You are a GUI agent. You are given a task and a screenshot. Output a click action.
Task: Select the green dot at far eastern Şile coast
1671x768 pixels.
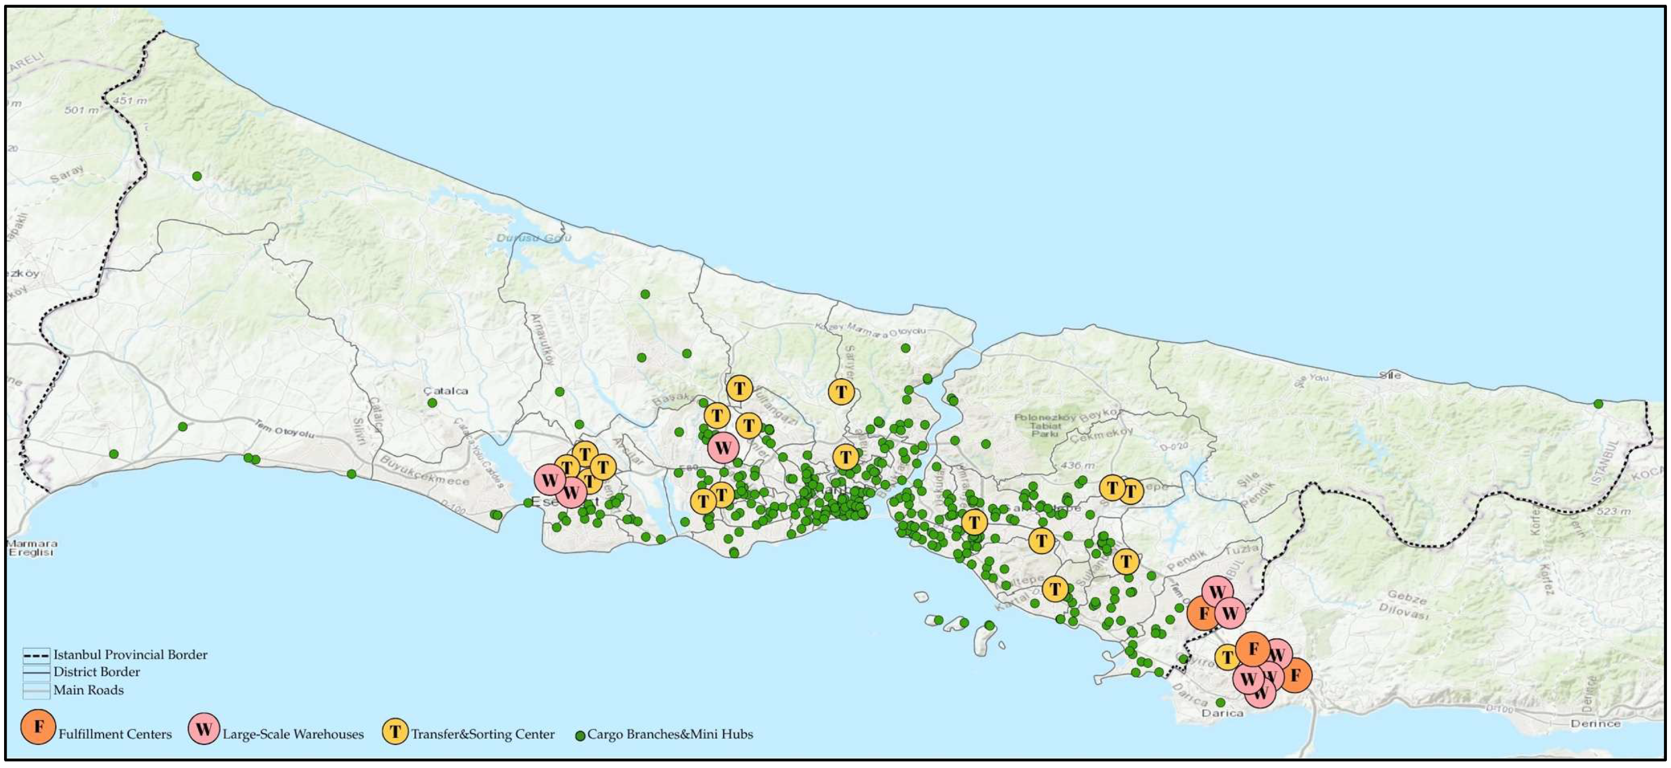1599,404
